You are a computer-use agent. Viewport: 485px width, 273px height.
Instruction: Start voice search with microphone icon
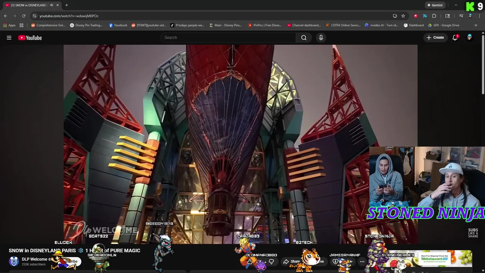point(321,38)
